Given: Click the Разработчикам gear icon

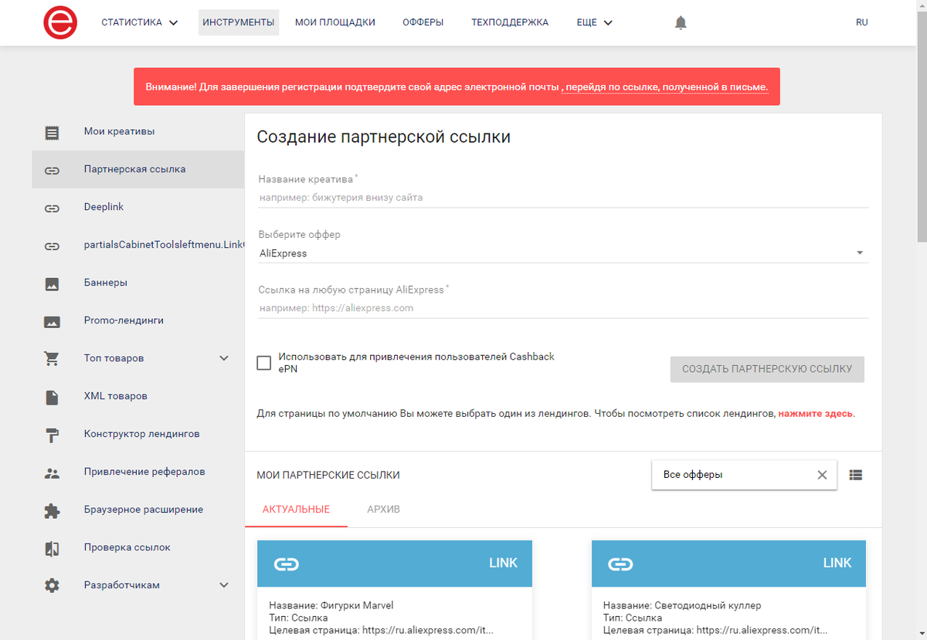Looking at the screenshot, I should (52, 586).
